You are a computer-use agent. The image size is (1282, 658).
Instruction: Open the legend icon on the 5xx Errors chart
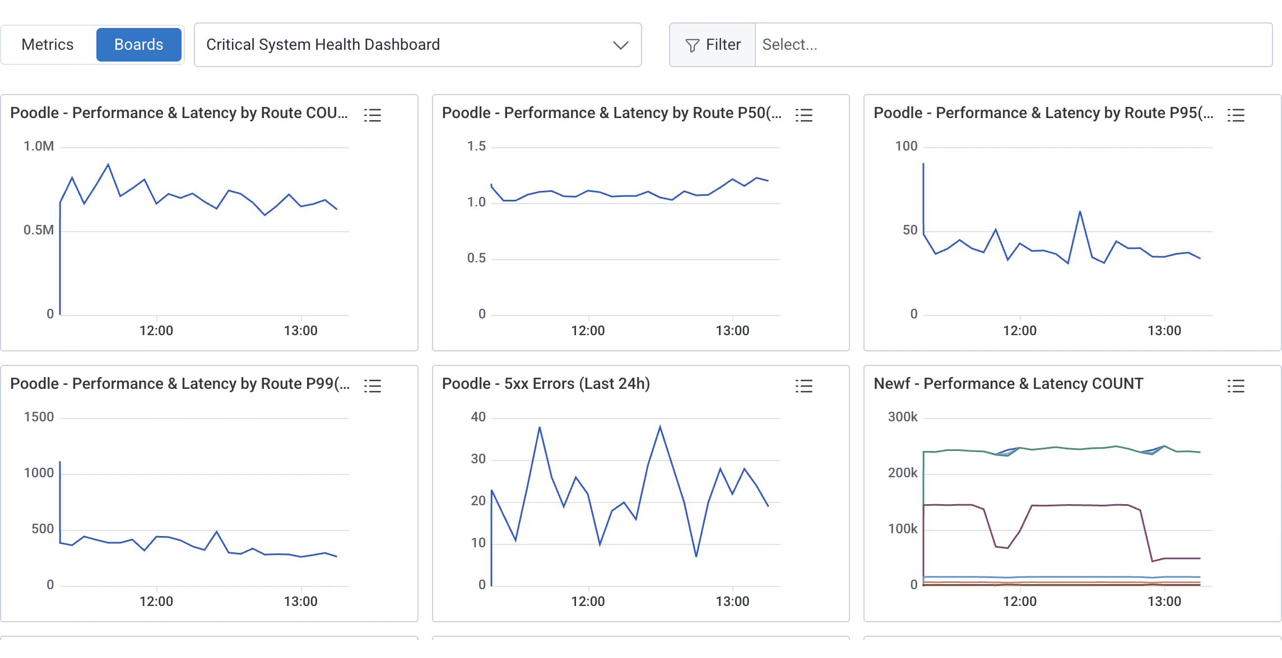pyautogui.click(x=804, y=386)
